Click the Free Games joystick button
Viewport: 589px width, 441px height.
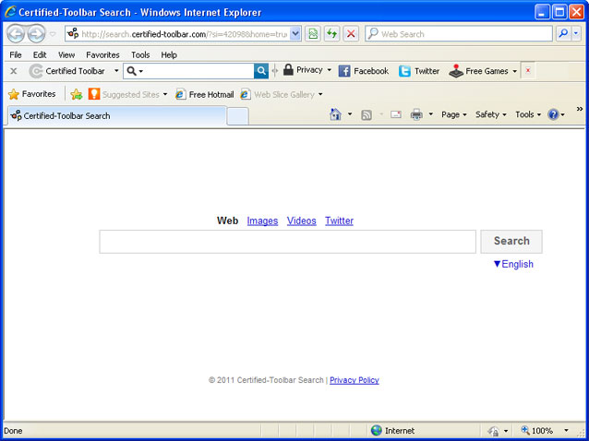(478, 71)
